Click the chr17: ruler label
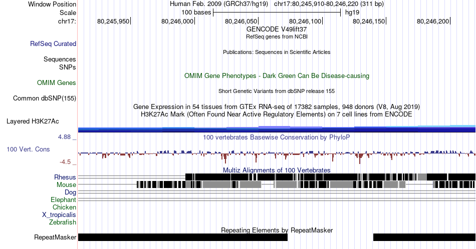The height and width of the screenshot is (249, 476). tap(67, 21)
